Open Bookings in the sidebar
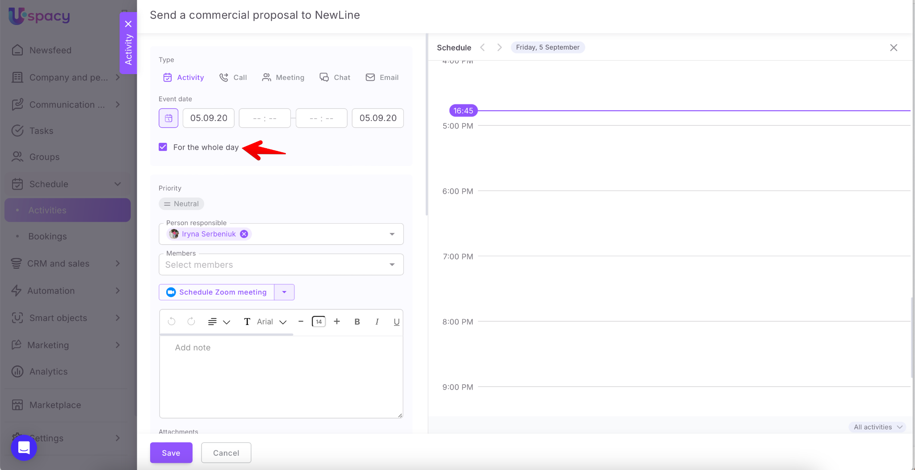Image resolution: width=915 pixels, height=470 pixels. pyautogui.click(x=47, y=236)
